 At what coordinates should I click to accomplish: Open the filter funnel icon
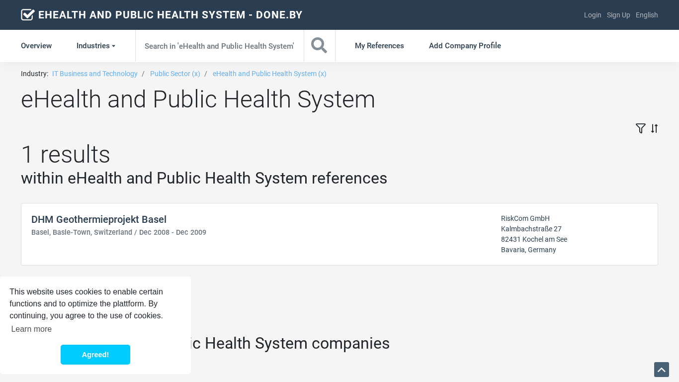coord(641,128)
